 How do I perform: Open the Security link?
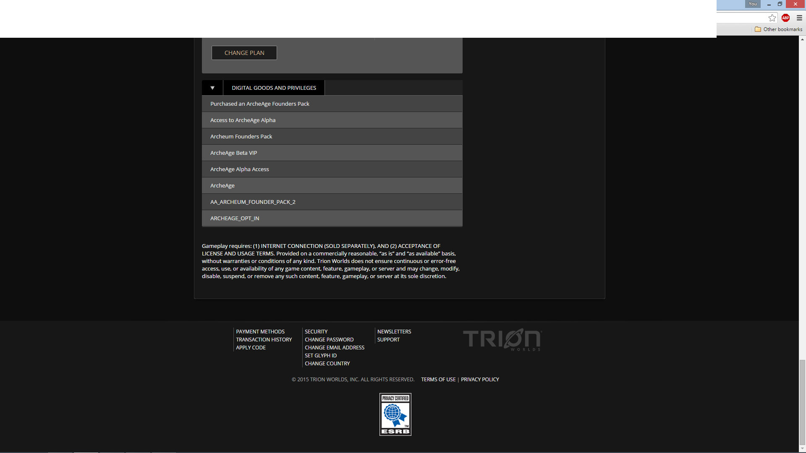pyautogui.click(x=316, y=332)
